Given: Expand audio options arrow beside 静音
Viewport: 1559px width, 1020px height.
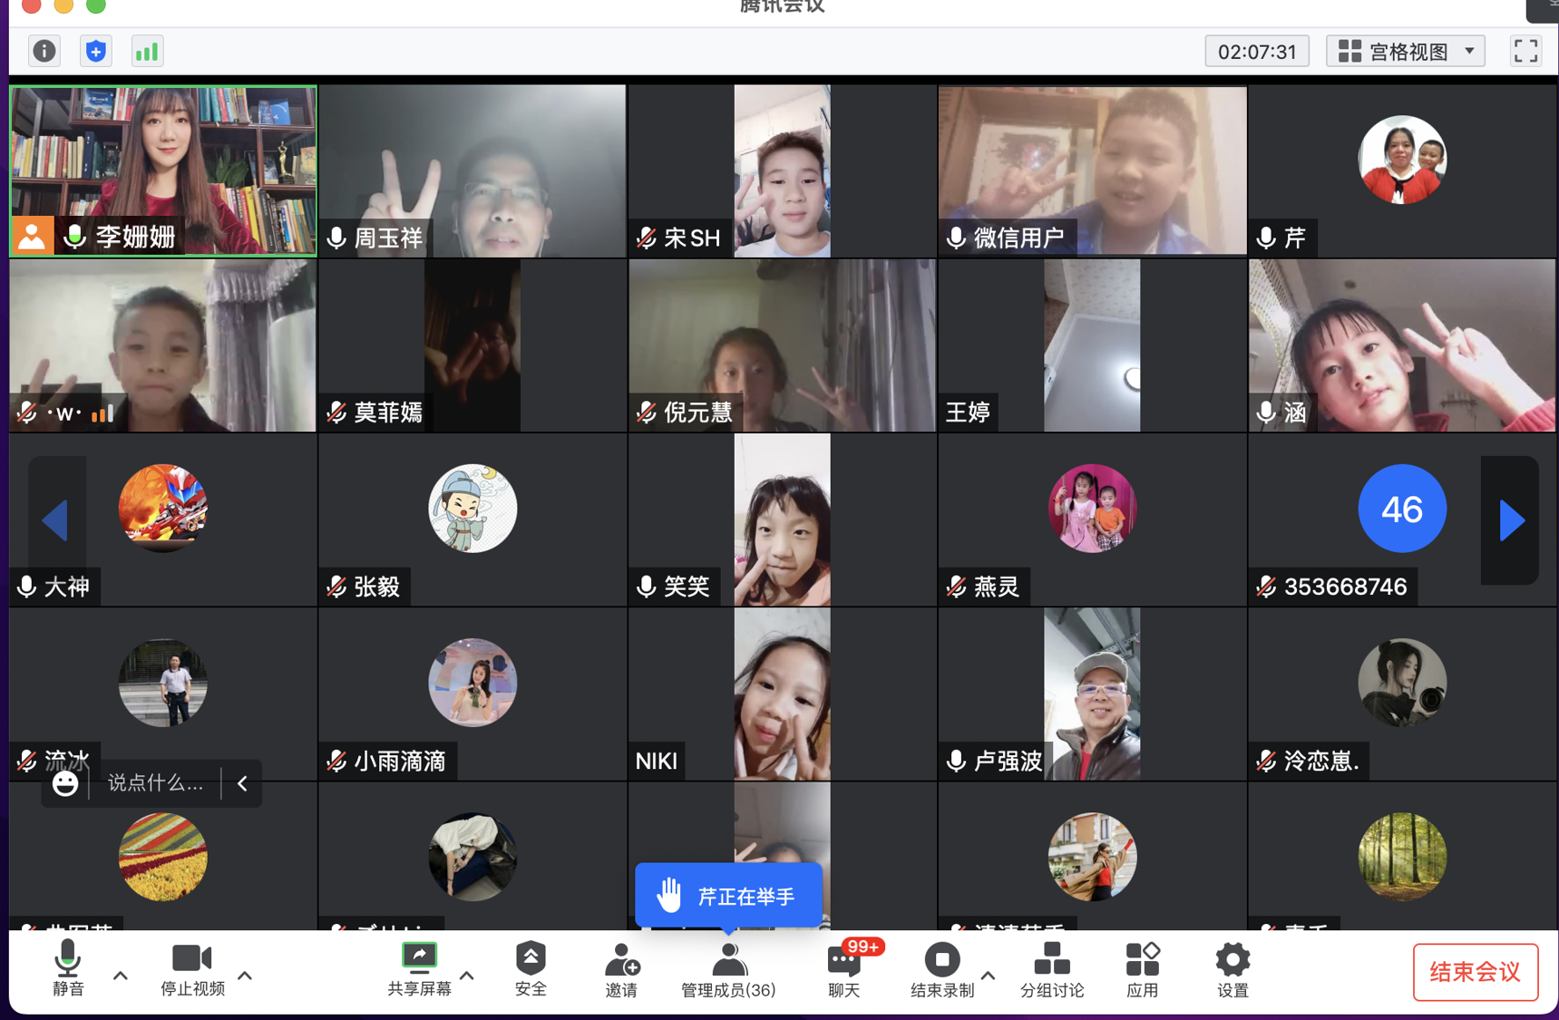Looking at the screenshot, I should tap(121, 976).
